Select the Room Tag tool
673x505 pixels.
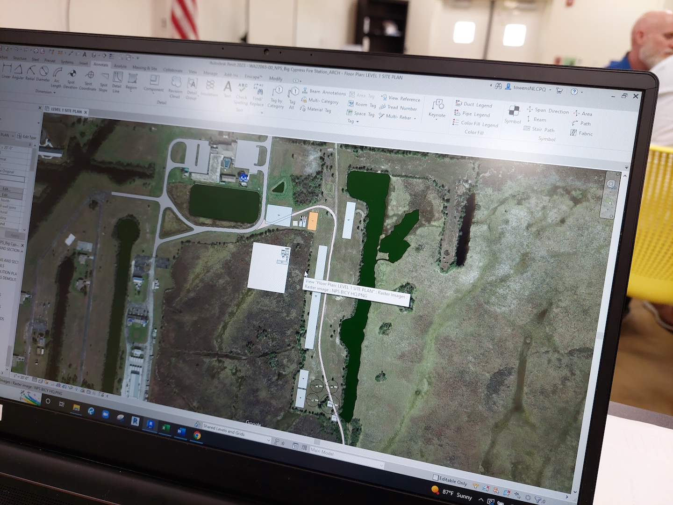(362, 104)
